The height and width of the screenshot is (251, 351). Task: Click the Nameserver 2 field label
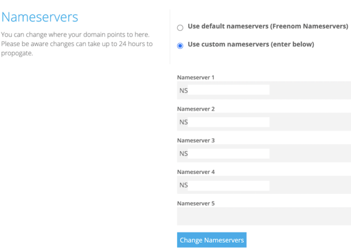coord(196,109)
